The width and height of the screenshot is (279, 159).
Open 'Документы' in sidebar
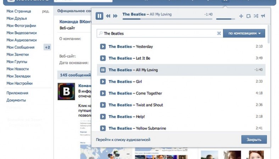(16, 100)
